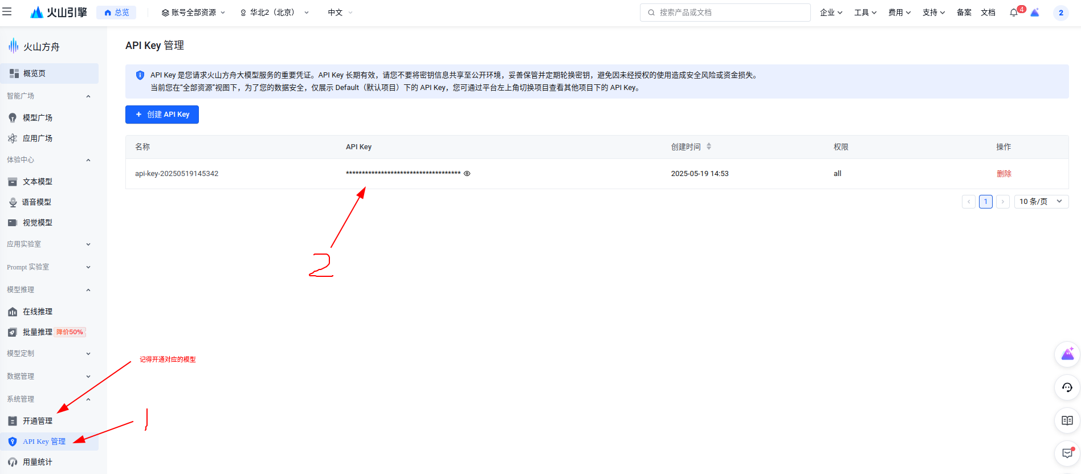The image size is (1081, 474).
Task: Click the search magnifier icon
Action: 651,13
